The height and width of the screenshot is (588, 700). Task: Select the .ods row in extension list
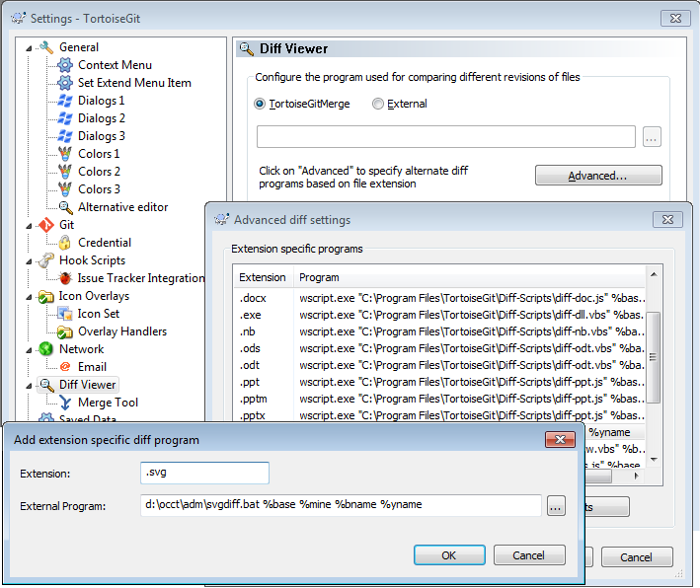tap(439, 348)
